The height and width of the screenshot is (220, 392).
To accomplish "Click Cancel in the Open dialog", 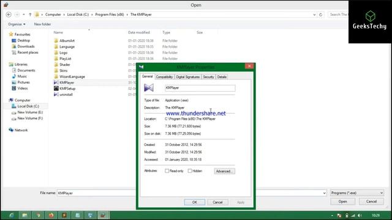I will [x=372, y=202].
